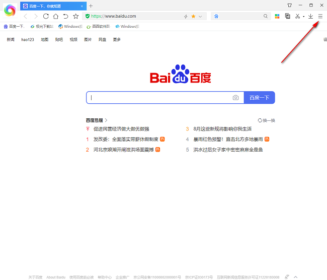The width and height of the screenshot is (327, 280).
Task: Open the 图片 nav link
Action: pyautogui.click(x=88, y=39)
